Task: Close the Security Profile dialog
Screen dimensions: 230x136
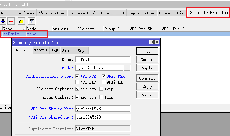Action: tap(157, 42)
